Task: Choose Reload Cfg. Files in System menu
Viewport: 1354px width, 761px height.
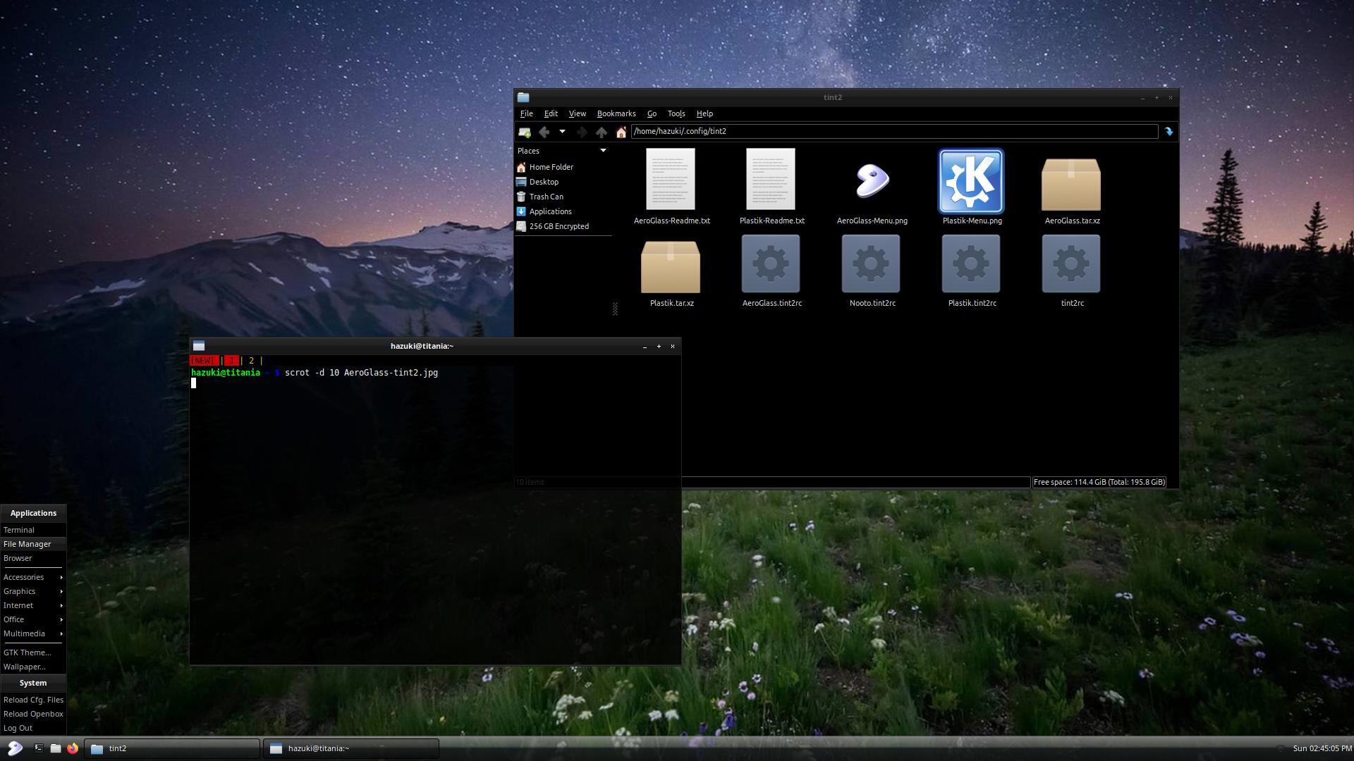Action: (x=33, y=700)
